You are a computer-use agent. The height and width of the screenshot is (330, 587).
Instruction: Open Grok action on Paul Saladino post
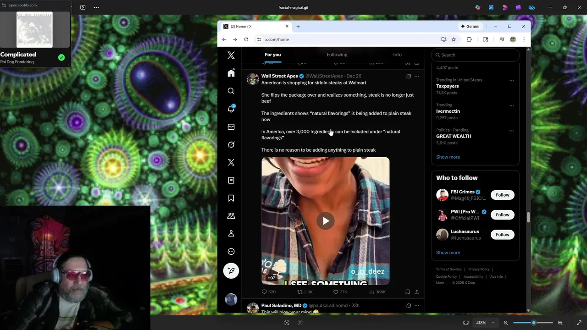409,306
